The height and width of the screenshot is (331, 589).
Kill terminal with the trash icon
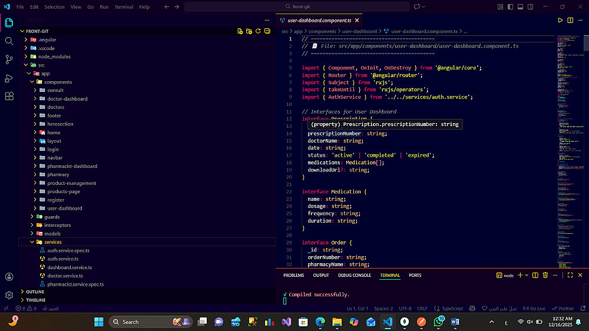tap(545, 275)
